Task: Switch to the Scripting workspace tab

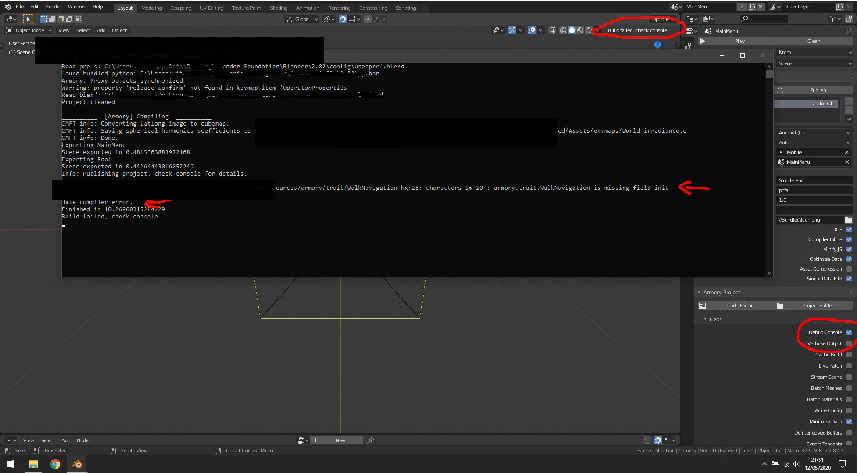Action: (x=405, y=8)
